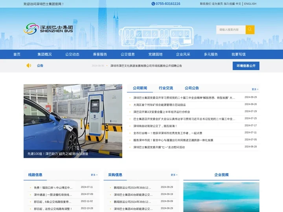Open the 首页 navigation item

17,54
